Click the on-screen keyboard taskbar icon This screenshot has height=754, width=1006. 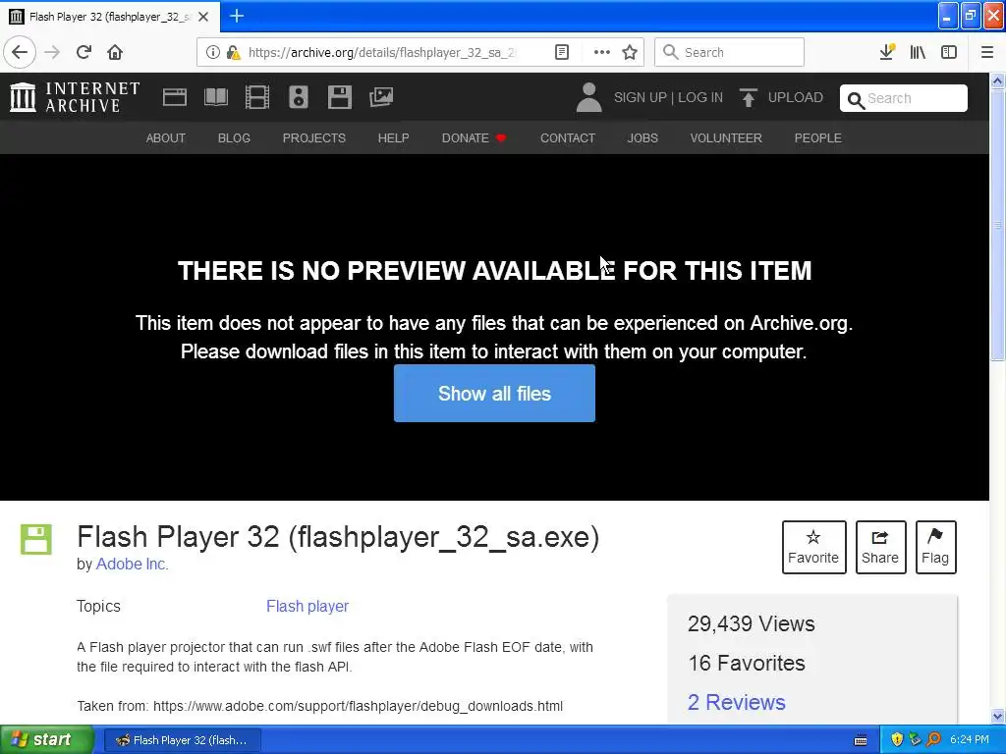click(x=861, y=740)
